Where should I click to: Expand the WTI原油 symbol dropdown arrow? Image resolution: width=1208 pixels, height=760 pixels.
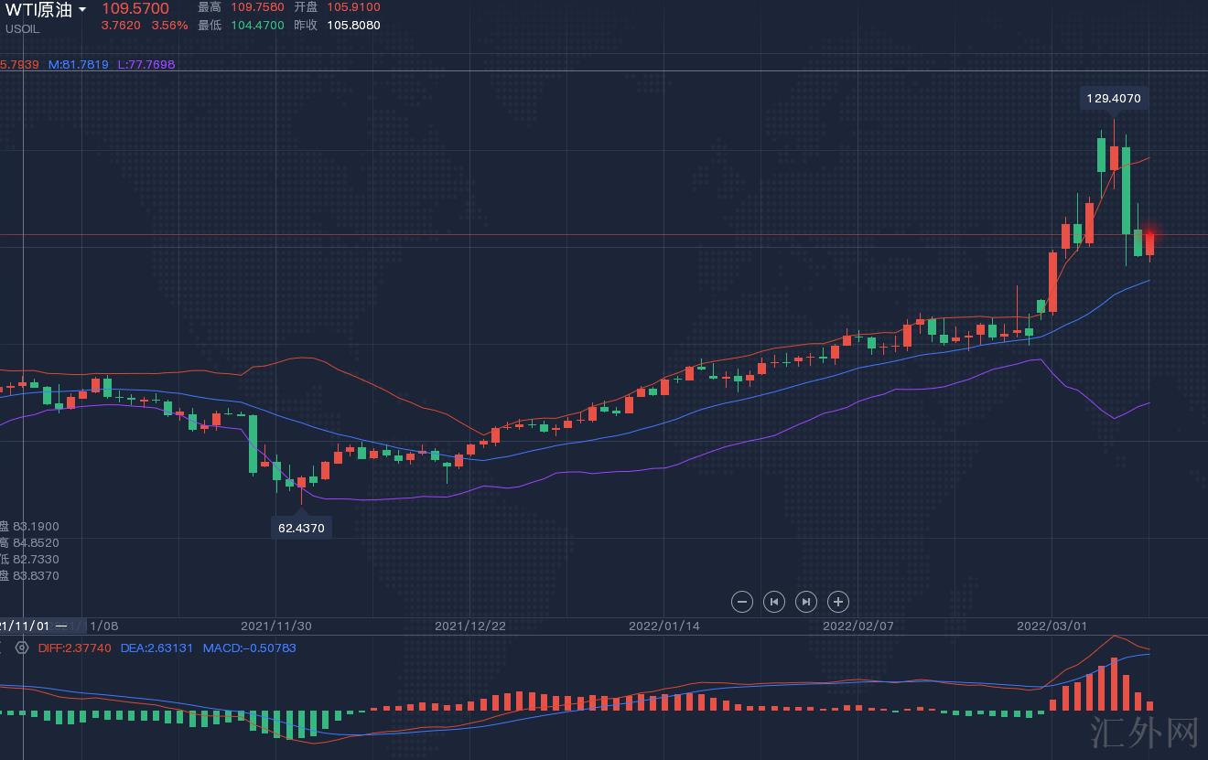point(82,9)
